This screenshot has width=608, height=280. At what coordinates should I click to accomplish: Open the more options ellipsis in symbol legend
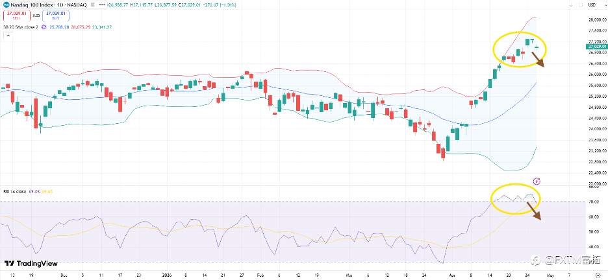102,5
